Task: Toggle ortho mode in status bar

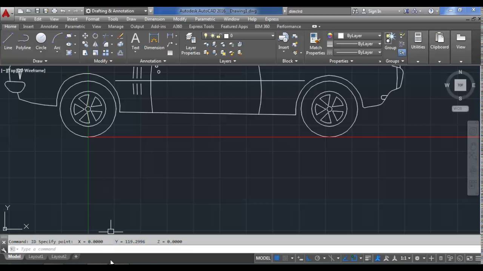Action: click(309, 258)
